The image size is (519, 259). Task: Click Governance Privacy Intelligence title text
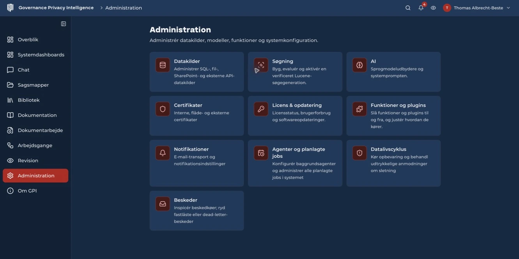(x=56, y=8)
